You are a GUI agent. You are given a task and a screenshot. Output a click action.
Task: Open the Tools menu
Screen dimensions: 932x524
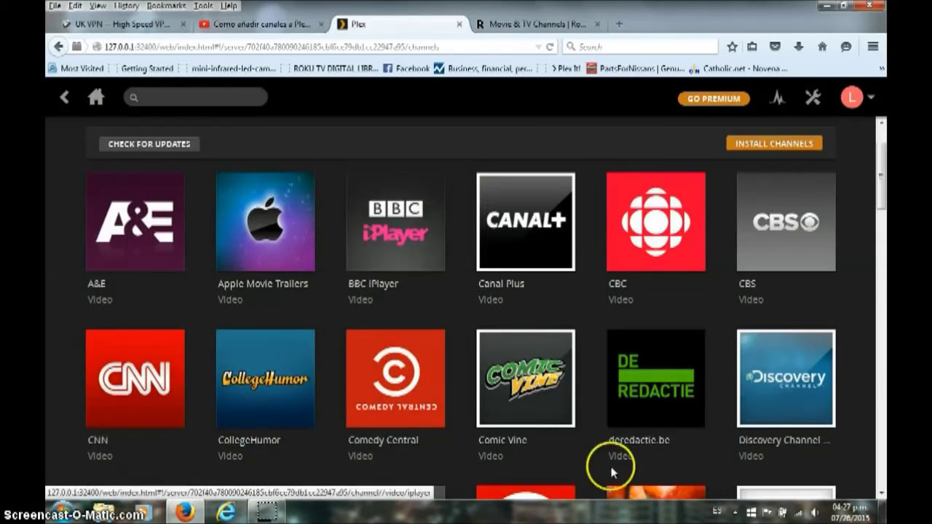pyautogui.click(x=203, y=6)
